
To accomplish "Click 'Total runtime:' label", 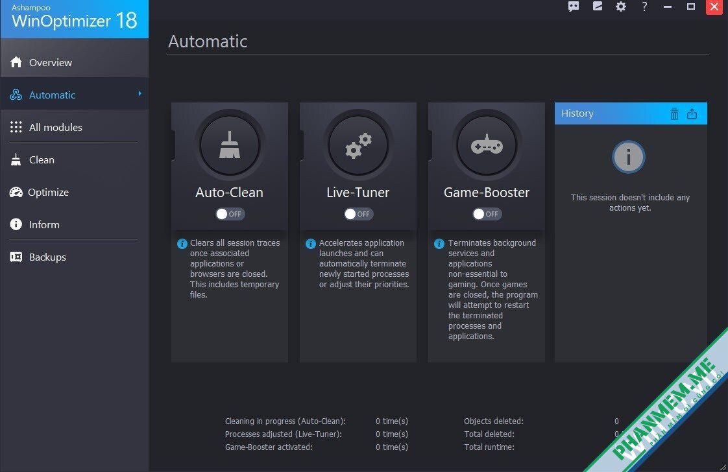I will 489,447.
